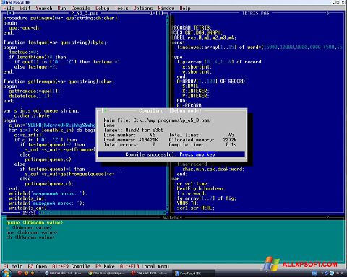
Task: Click F9 Make in status bar
Action: 105,266
